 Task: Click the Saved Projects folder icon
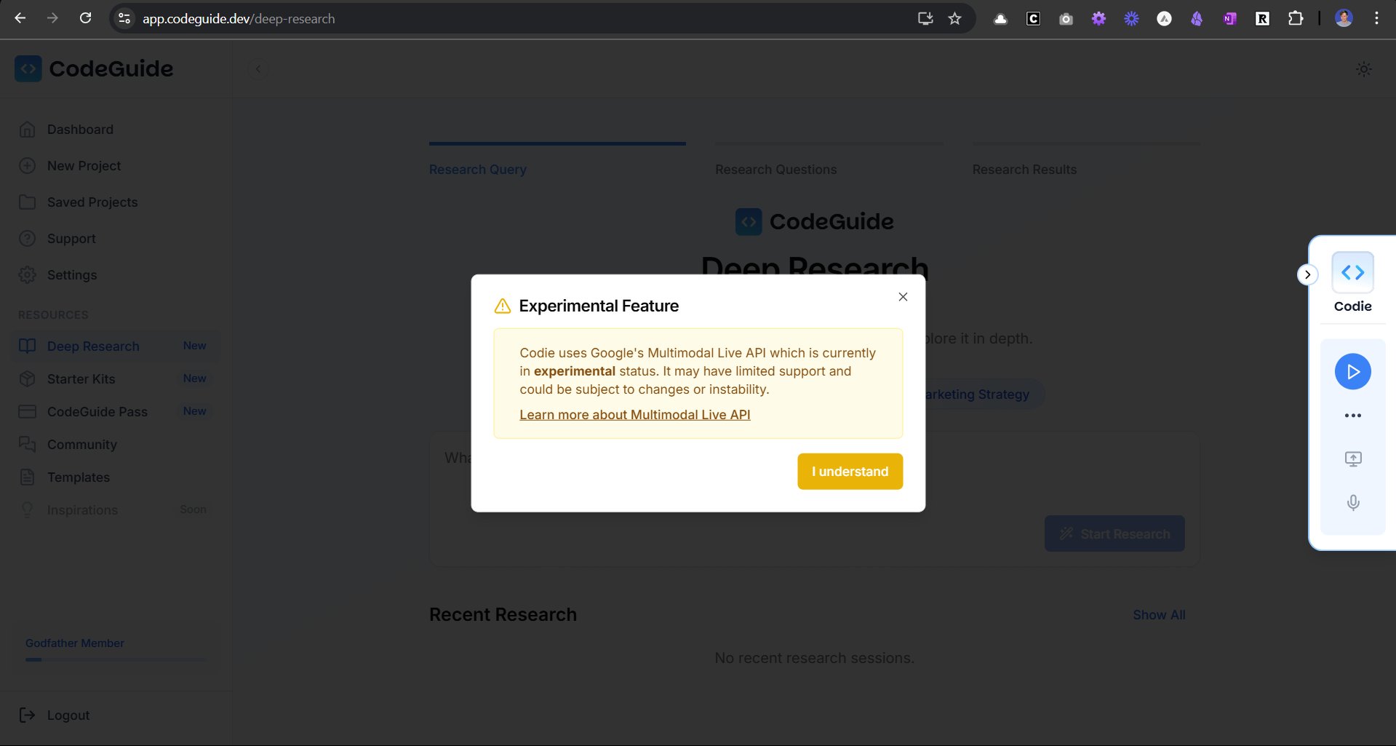28,202
